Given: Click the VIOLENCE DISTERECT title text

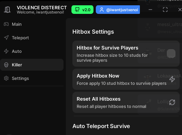Looking at the screenshot, I should 42,8.
